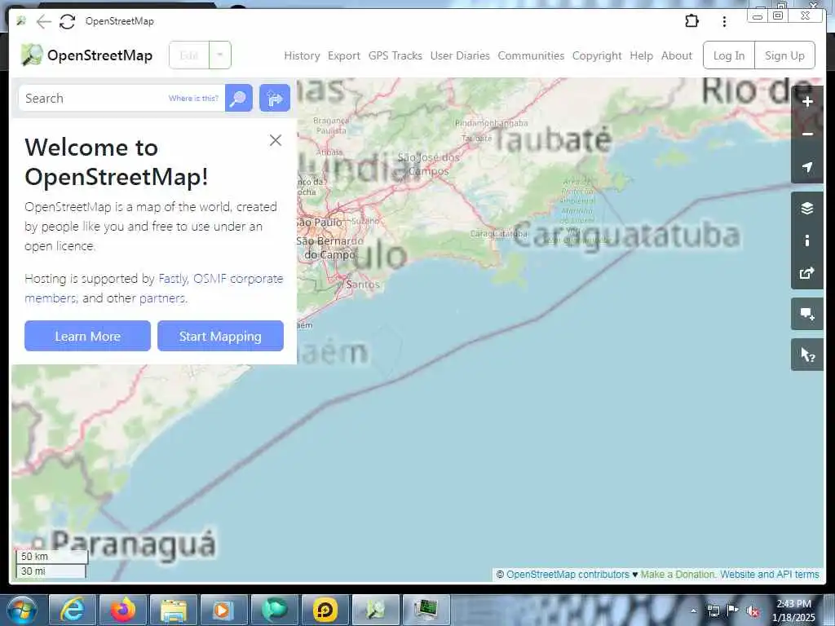The width and height of the screenshot is (835, 626).
Task: Click the Make a Donation link
Action: (x=678, y=575)
